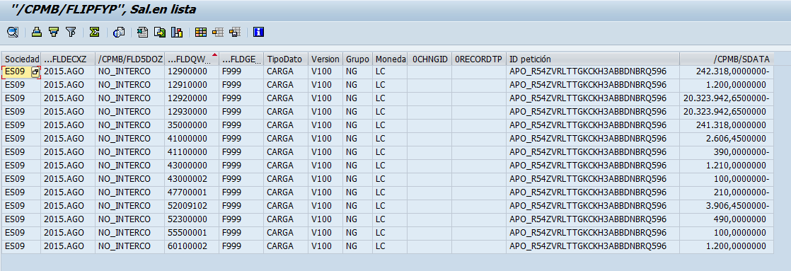
Task: Click the 0CHNGID column header
Action: click(x=429, y=59)
